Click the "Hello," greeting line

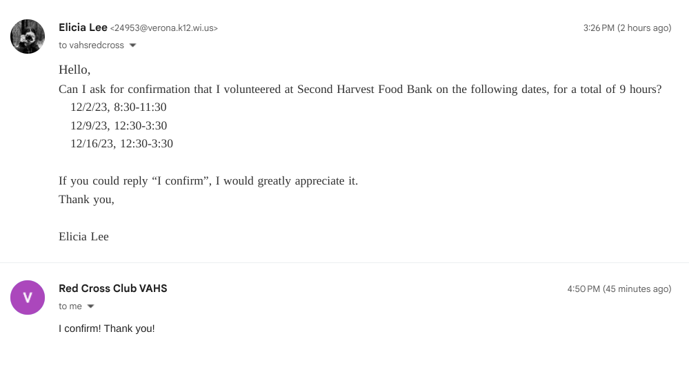tap(74, 70)
